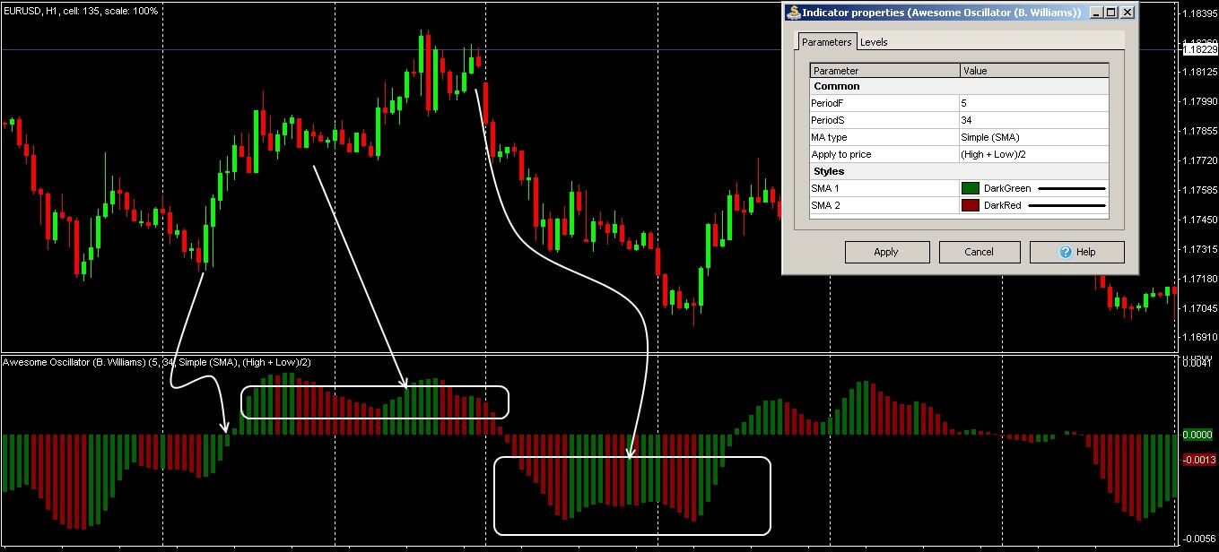Switch to the Levels tab
The width and height of the screenshot is (1219, 552).
coord(874,41)
